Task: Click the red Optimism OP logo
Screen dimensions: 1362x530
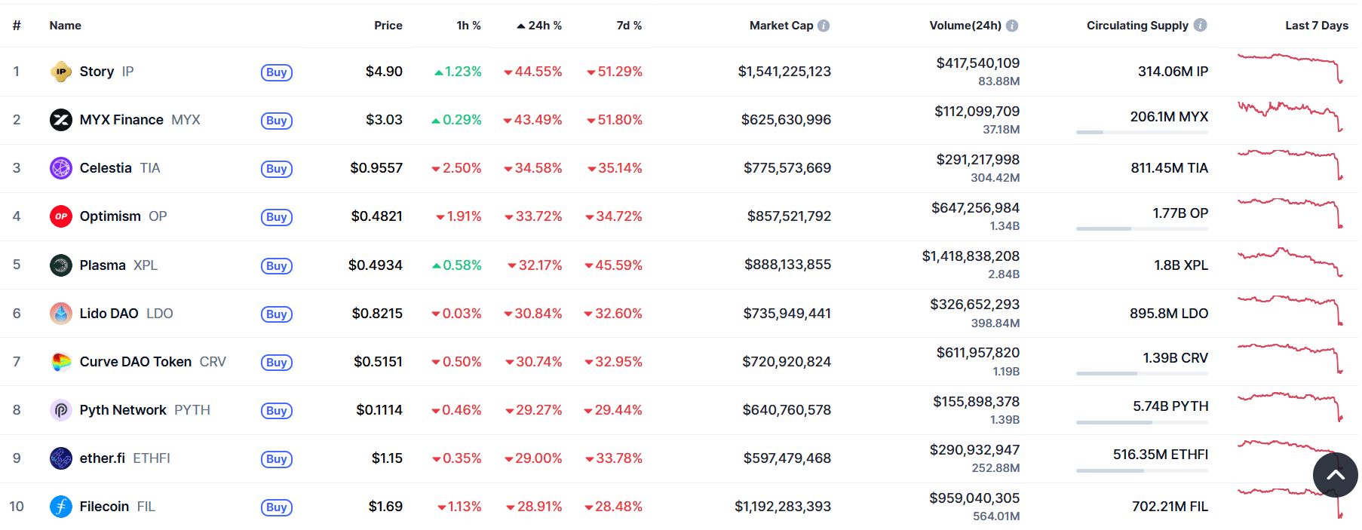Action: pos(60,216)
